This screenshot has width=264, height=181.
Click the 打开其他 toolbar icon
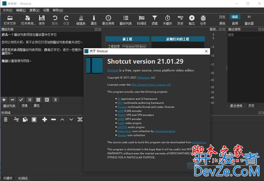28,20
